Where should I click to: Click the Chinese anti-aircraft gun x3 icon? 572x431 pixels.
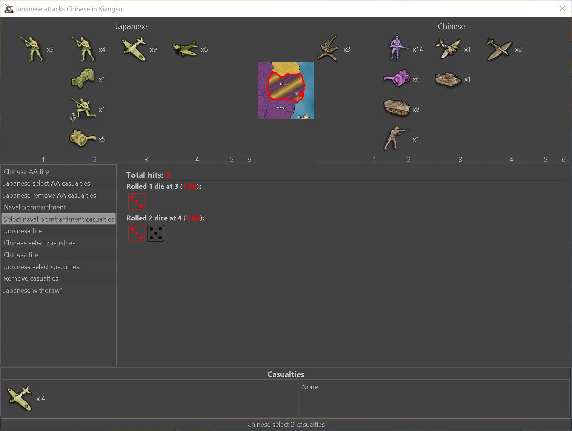pos(328,49)
